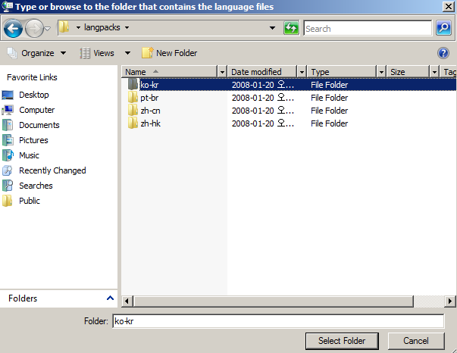Image resolution: width=457 pixels, height=353 pixels.
Task: Open Computer in Favorite Links
Action: tap(36, 110)
